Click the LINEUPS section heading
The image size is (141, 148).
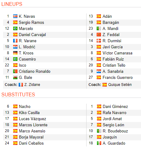(x=12, y=4)
